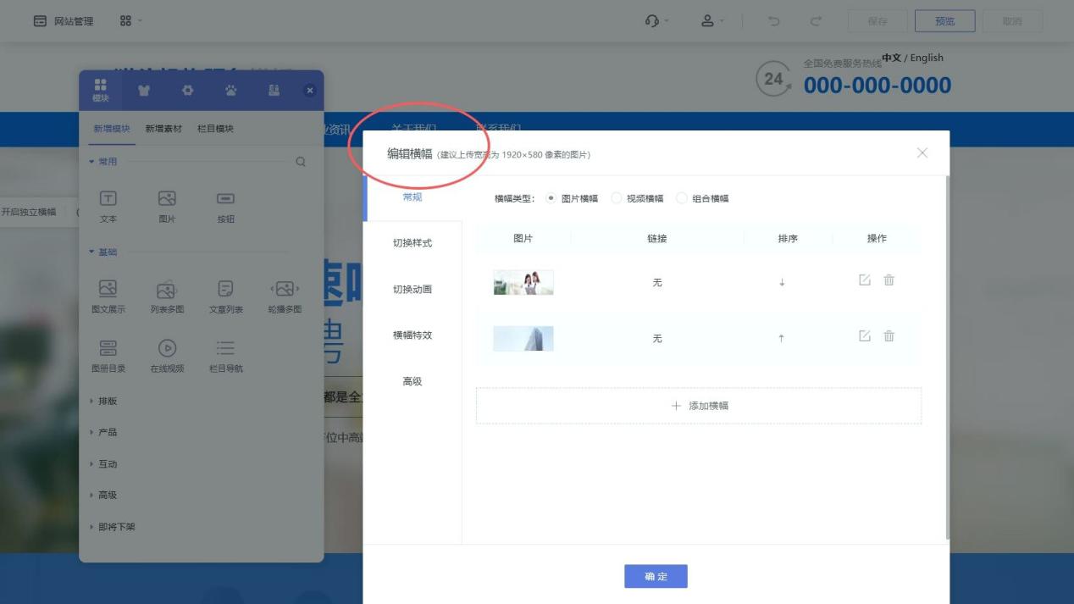This screenshot has width=1074, height=604.
Task: Switch to the 切换动画 settings tab
Action: 412,288
